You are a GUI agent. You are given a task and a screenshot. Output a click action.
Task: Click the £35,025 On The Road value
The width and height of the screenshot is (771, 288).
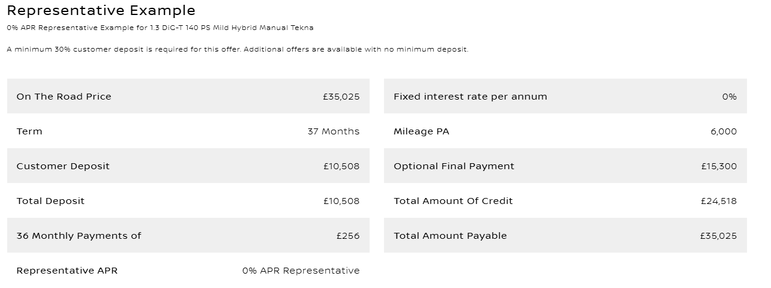click(x=341, y=97)
